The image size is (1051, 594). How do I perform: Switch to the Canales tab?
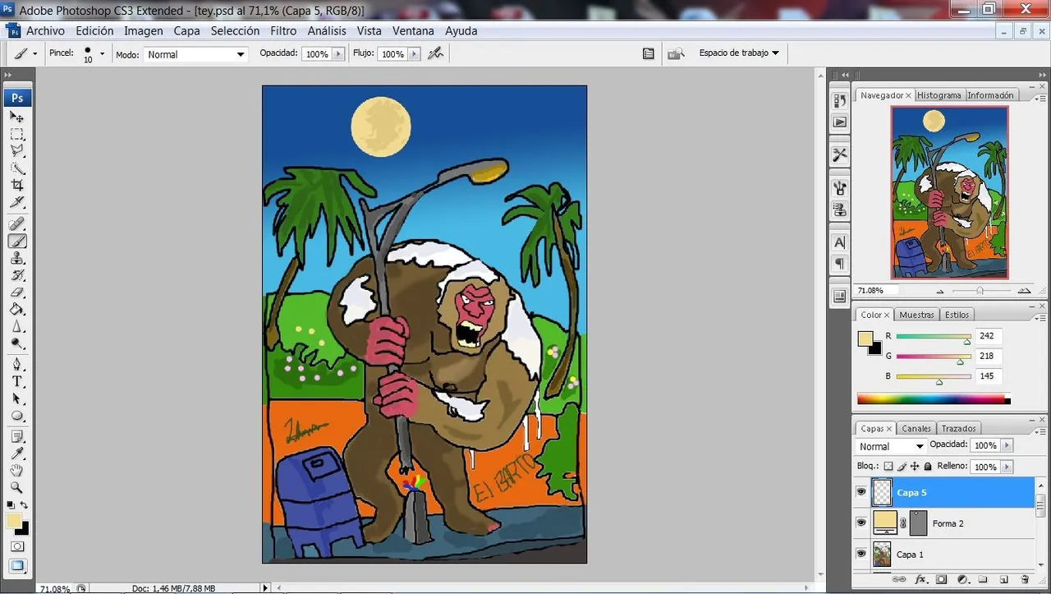point(916,428)
